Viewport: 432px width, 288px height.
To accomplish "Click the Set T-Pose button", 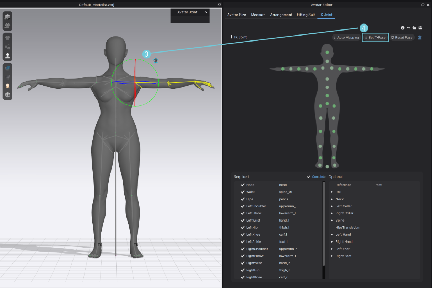I will (x=375, y=37).
